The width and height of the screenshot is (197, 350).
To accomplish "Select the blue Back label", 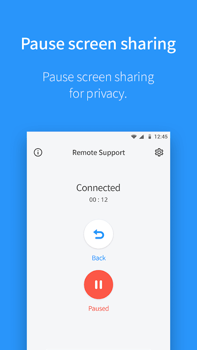I will [x=99, y=258].
